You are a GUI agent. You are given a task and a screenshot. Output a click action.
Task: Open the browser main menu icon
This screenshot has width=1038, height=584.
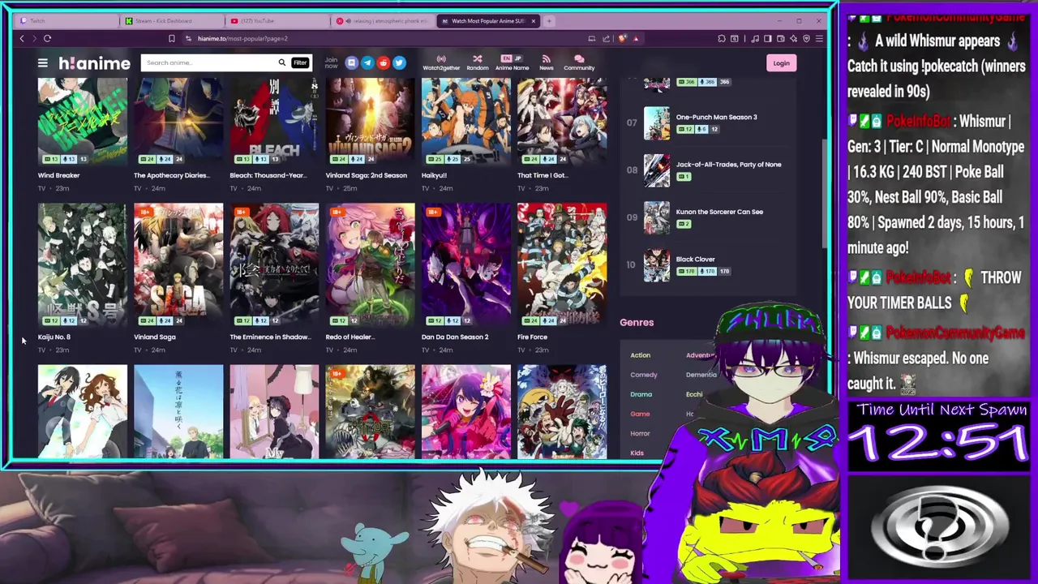tap(819, 38)
